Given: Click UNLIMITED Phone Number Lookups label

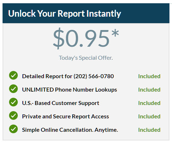Looking at the screenshot, I should pos(69,90).
